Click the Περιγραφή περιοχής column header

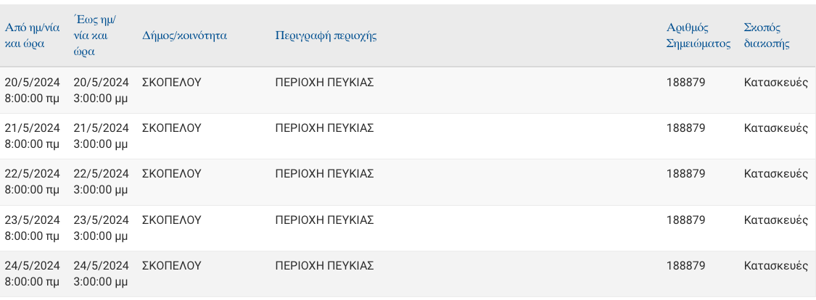click(326, 36)
